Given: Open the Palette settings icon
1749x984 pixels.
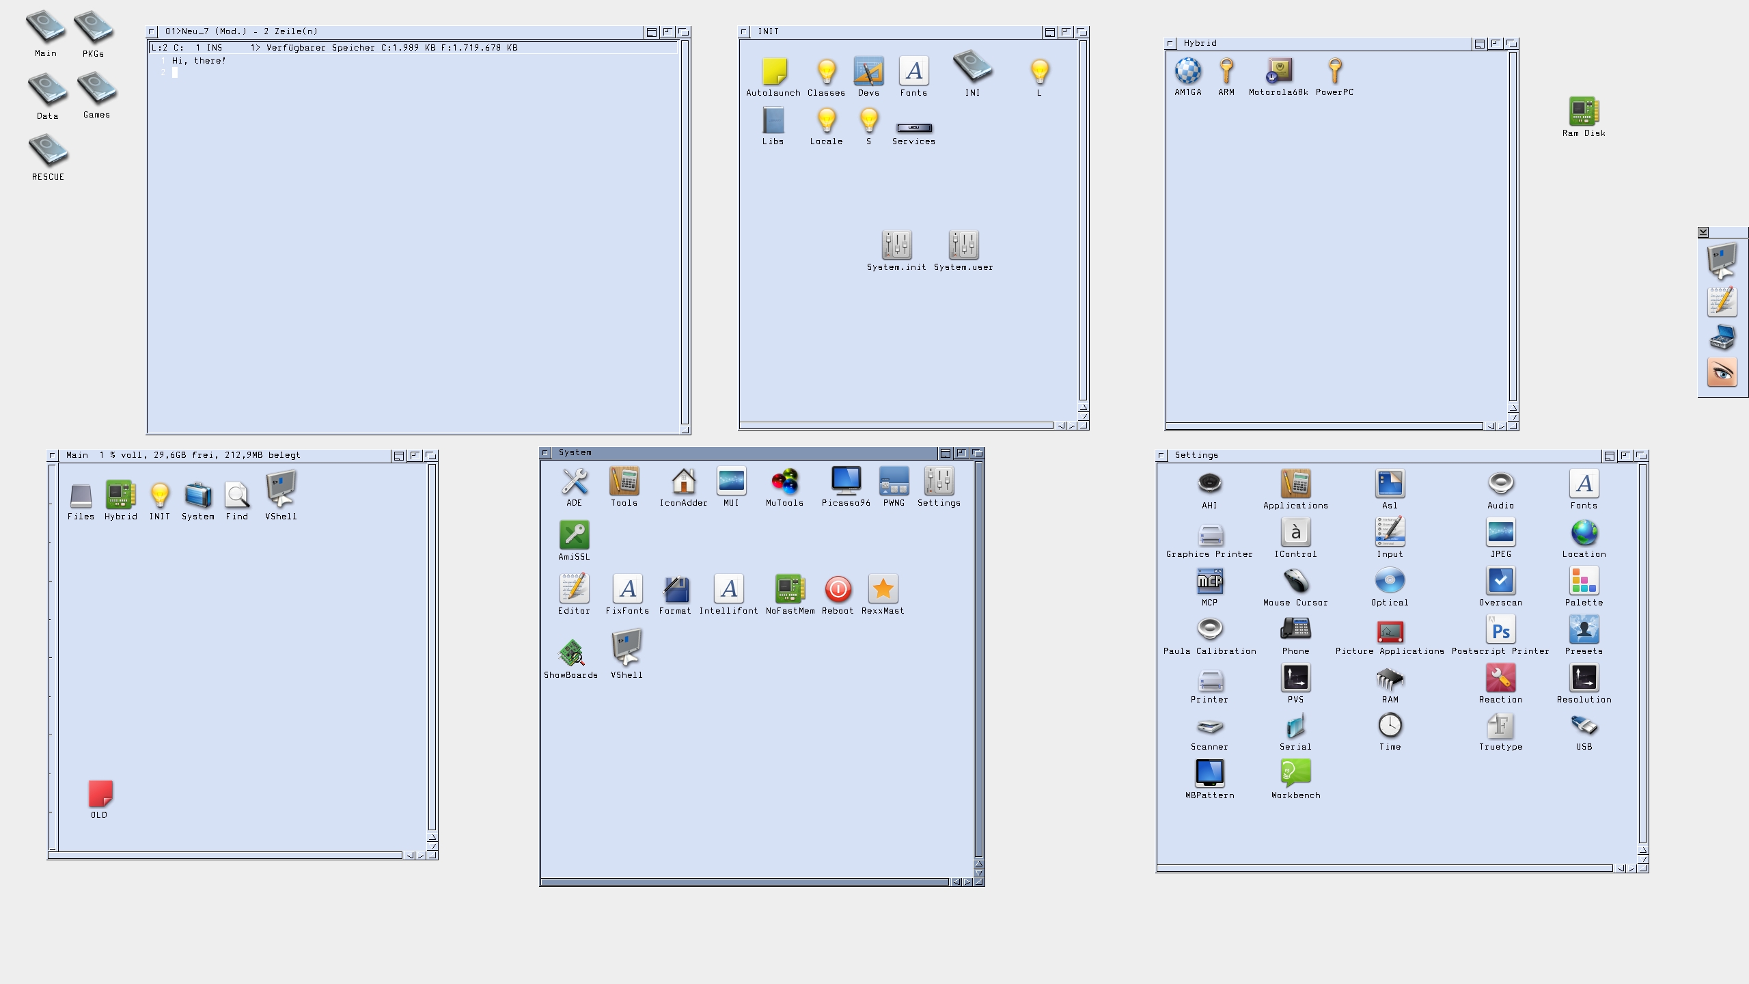Looking at the screenshot, I should coord(1584,582).
